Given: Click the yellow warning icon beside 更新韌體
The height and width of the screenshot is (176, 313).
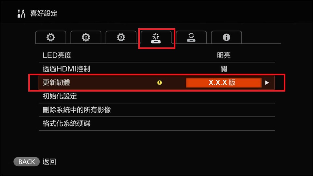Looking at the screenshot, I should pos(159,82).
